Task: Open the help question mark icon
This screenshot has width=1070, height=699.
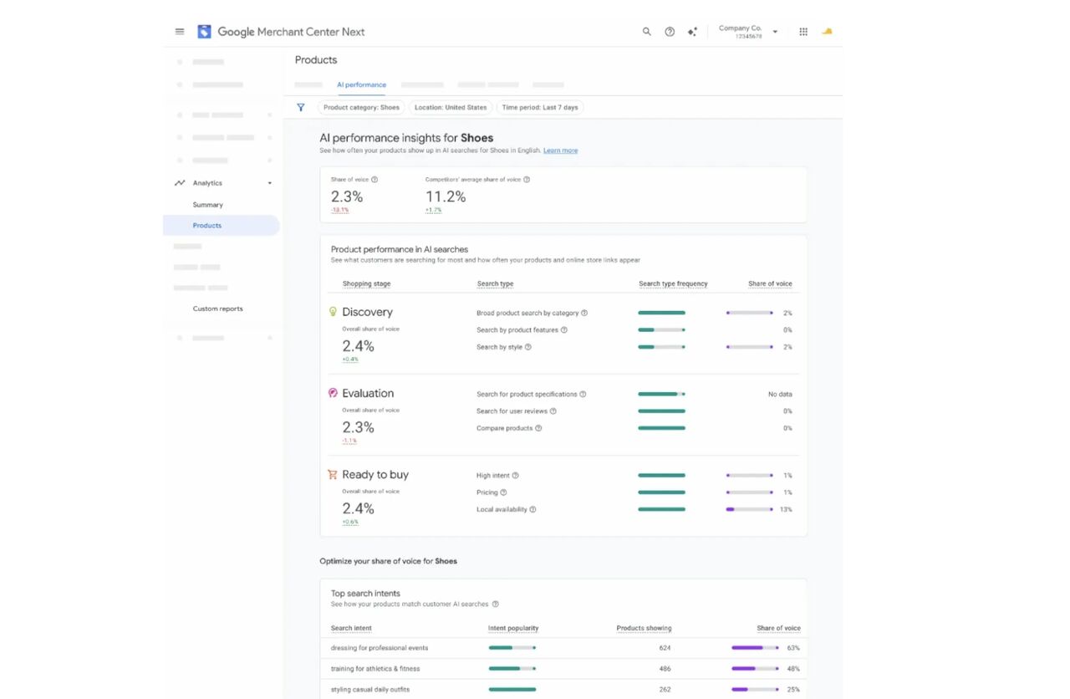Action: pyautogui.click(x=670, y=32)
